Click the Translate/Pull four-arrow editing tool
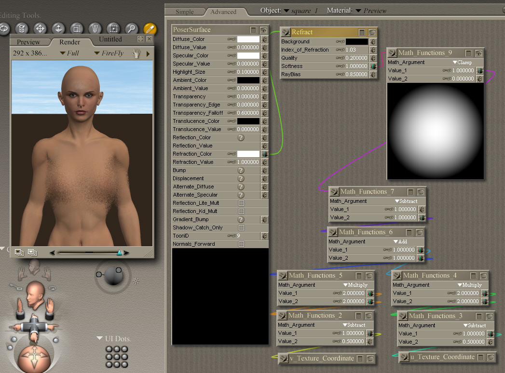 (40, 28)
